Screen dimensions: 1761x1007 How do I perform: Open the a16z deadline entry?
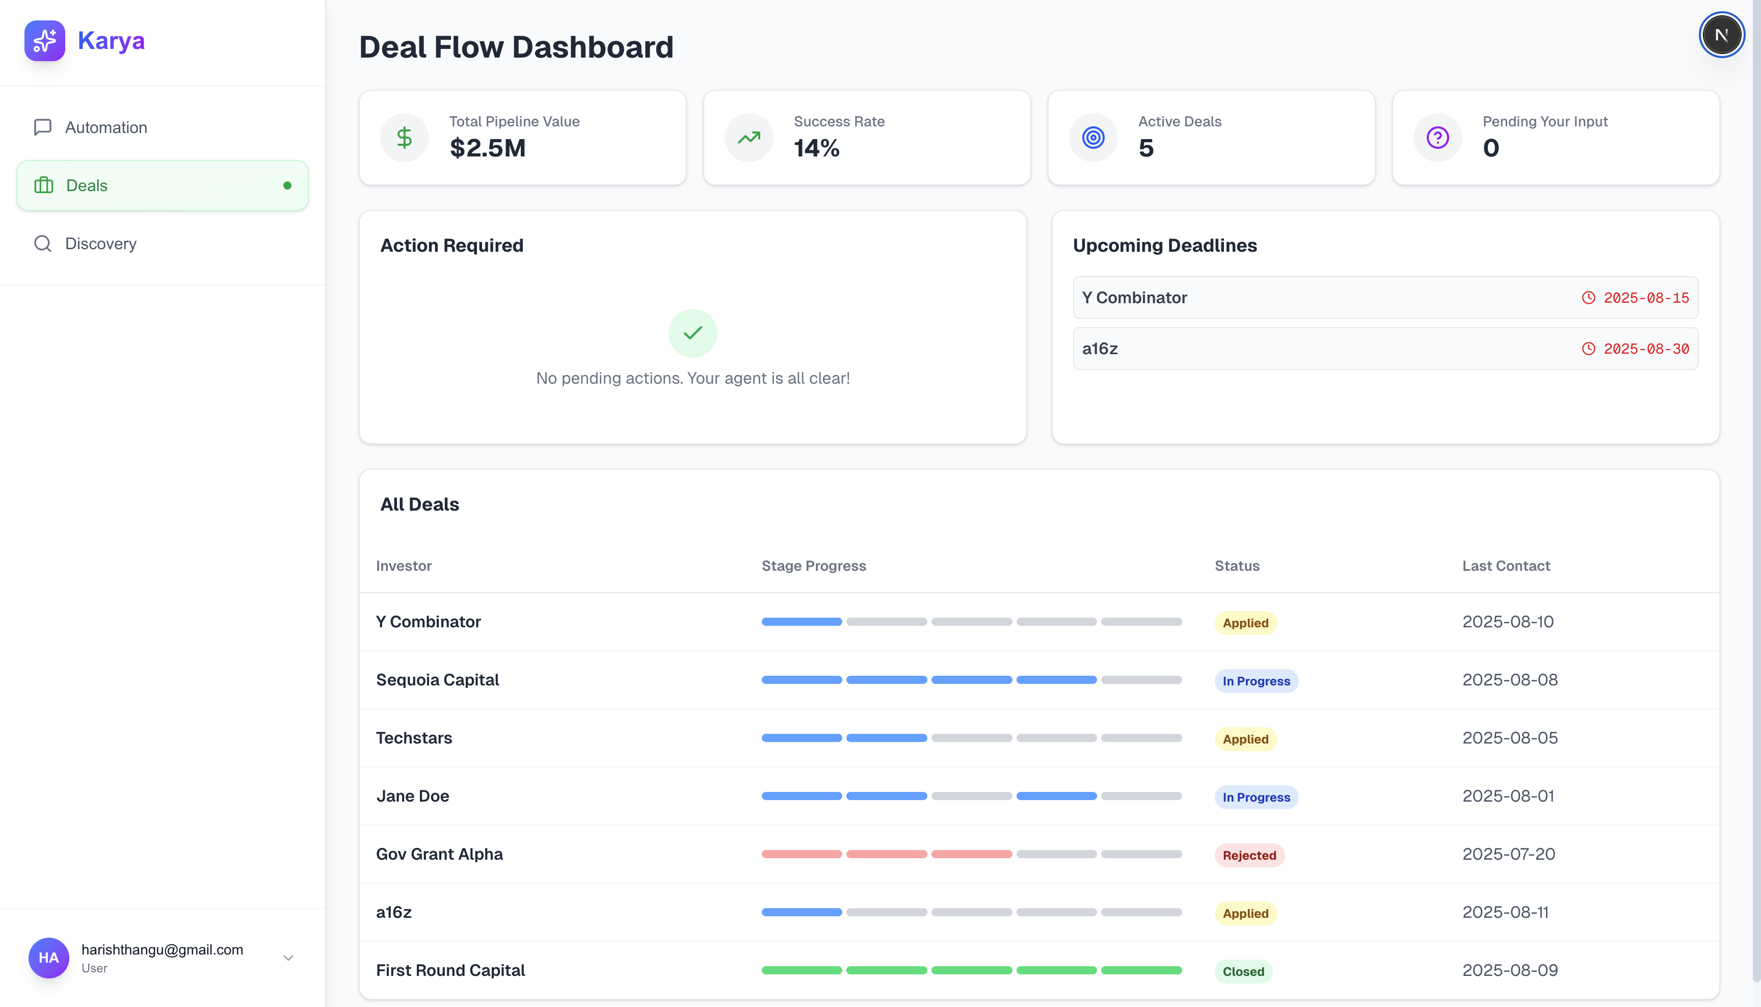1384,349
